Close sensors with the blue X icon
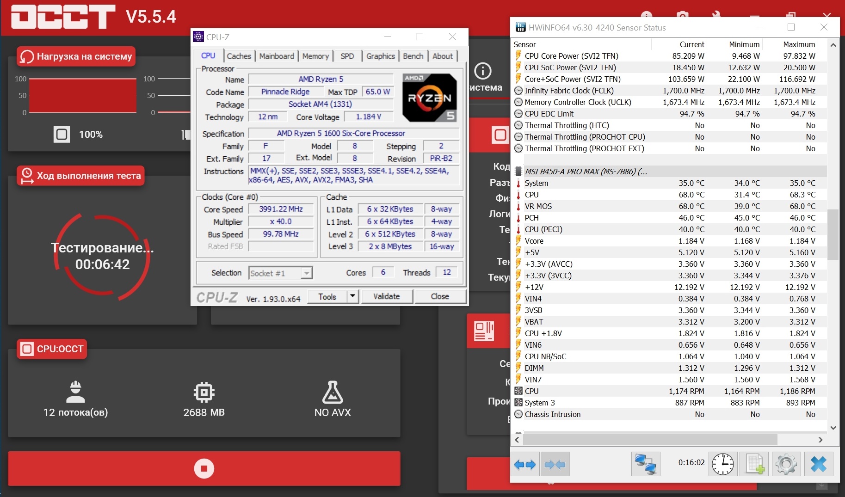 pyautogui.click(x=818, y=464)
